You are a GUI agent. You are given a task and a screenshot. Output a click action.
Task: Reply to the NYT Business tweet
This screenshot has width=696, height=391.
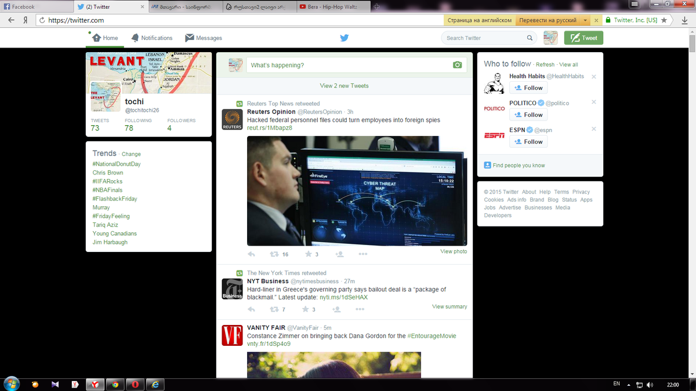[251, 309]
